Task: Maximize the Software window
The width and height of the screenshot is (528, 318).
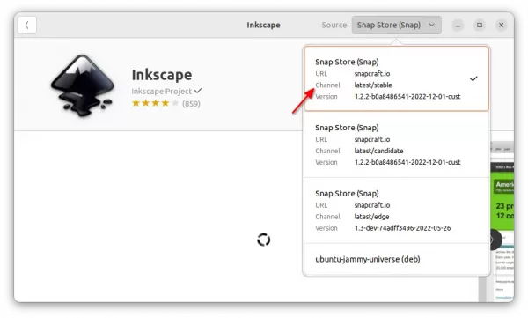Action: coord(480,25)
